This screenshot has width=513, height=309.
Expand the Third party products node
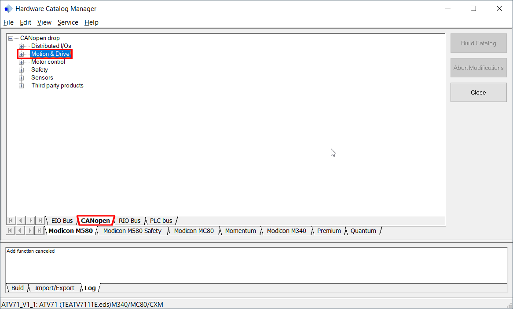[21, 86]
